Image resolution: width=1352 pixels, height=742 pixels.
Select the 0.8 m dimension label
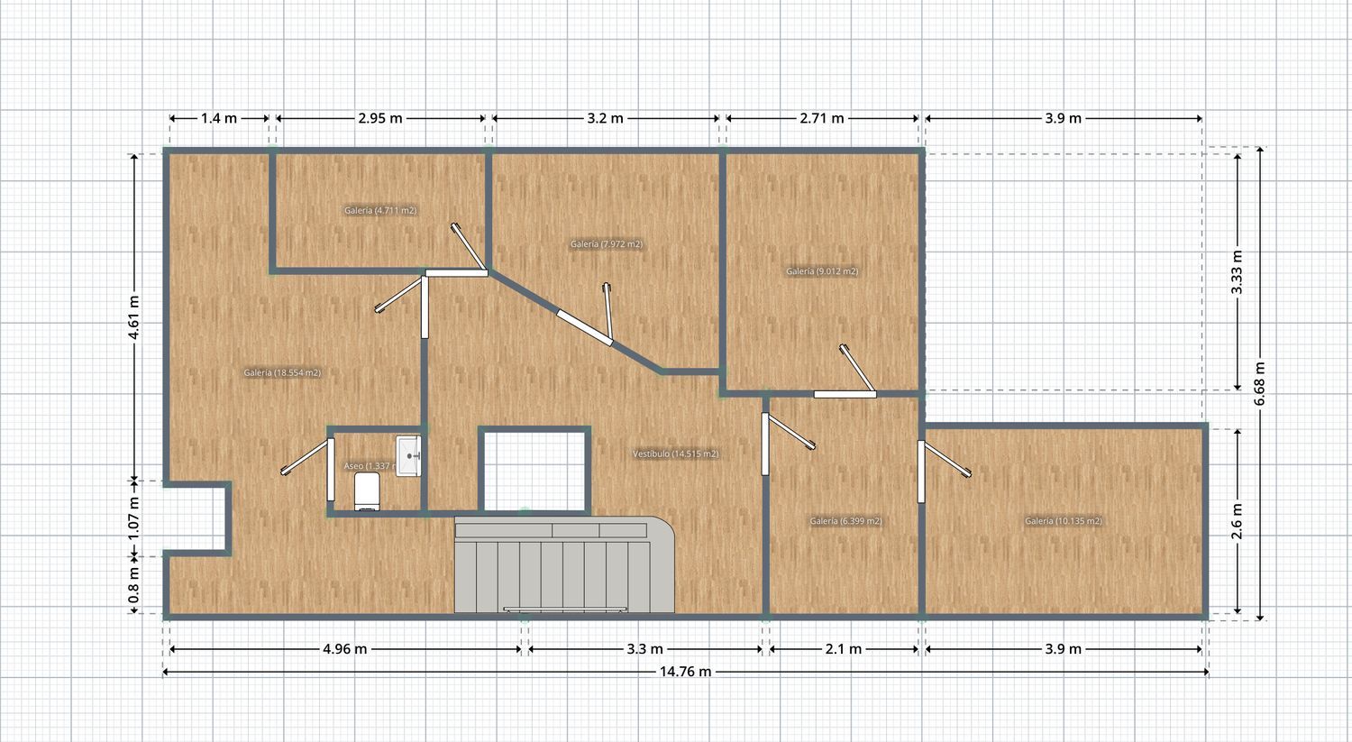134,586
